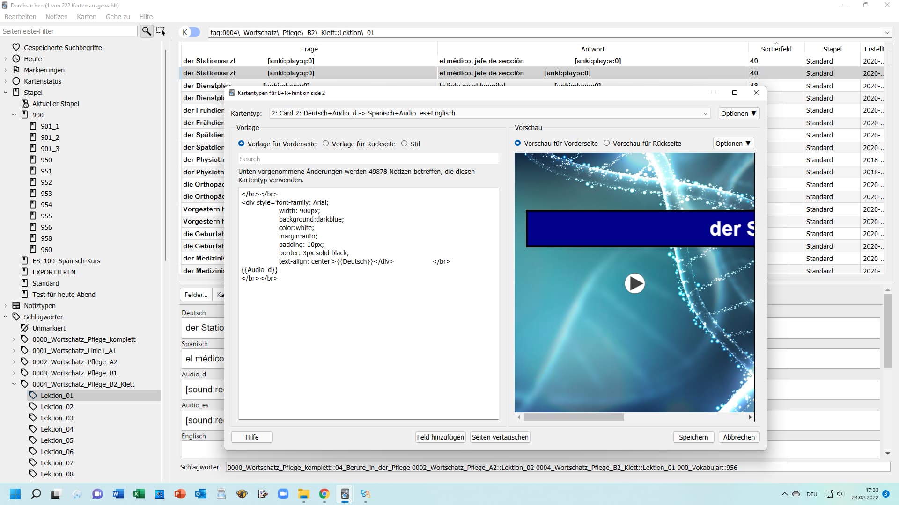Click the Speichern button
The height and width of the screenshot is (505, 899).
coord(693,437)
